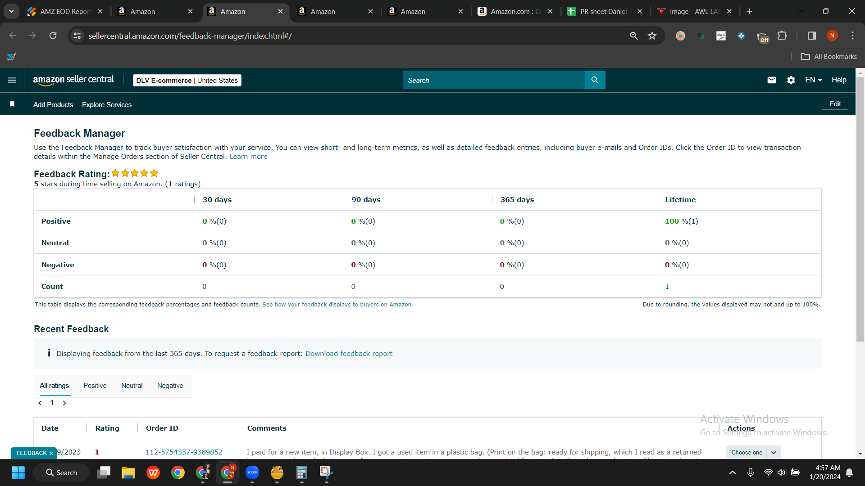Open the Zoom app in the taskbar
The height and width of the screenshot is (486, 865).
tap(252, 472)
